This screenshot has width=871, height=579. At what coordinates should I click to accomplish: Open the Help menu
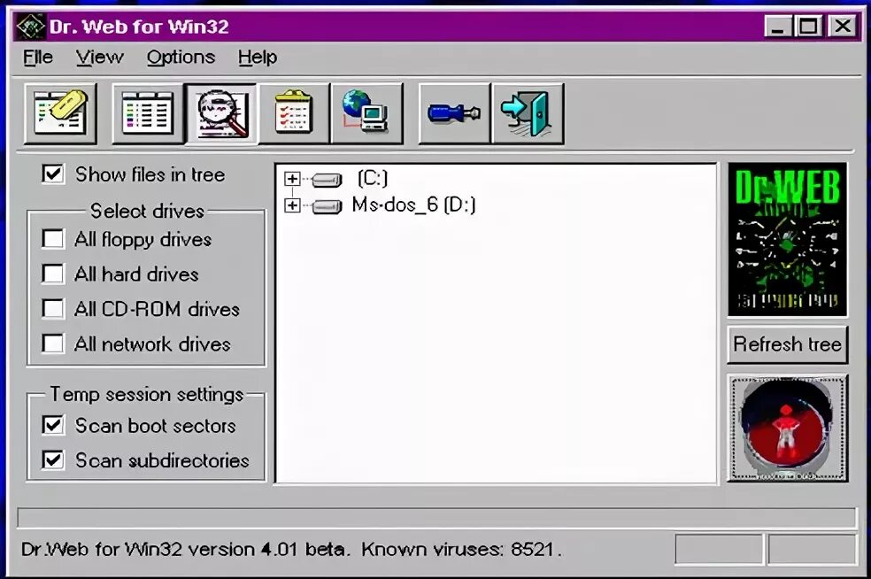(258, 58)
